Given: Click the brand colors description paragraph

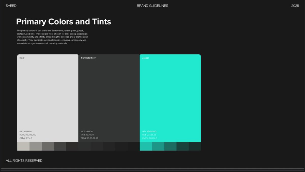Looking at the screenshot, I should pos(52,37).
